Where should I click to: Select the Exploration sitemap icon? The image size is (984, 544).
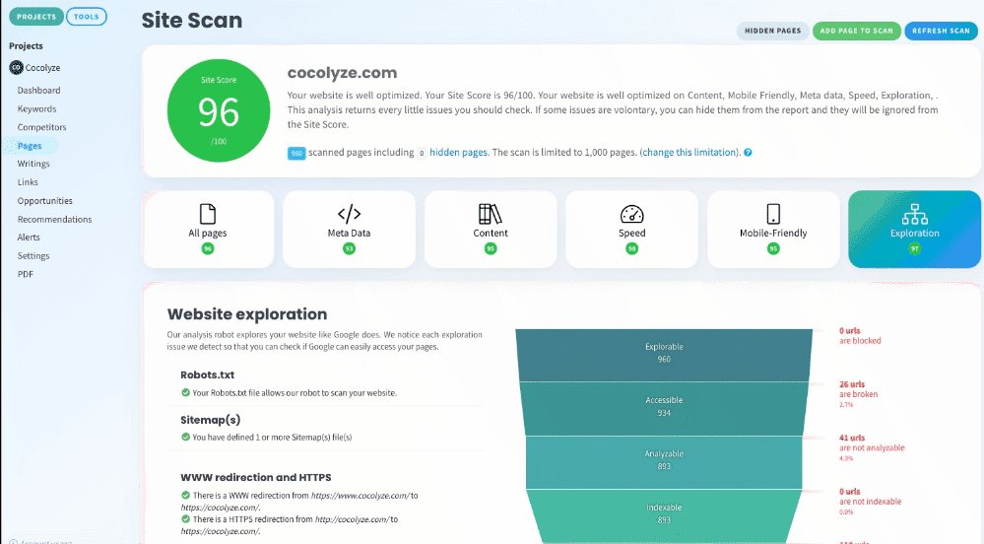(914, 214)
